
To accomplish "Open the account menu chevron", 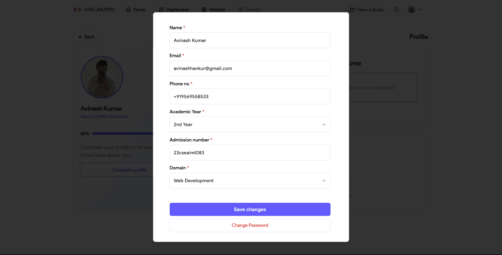I will click(421, 10).
